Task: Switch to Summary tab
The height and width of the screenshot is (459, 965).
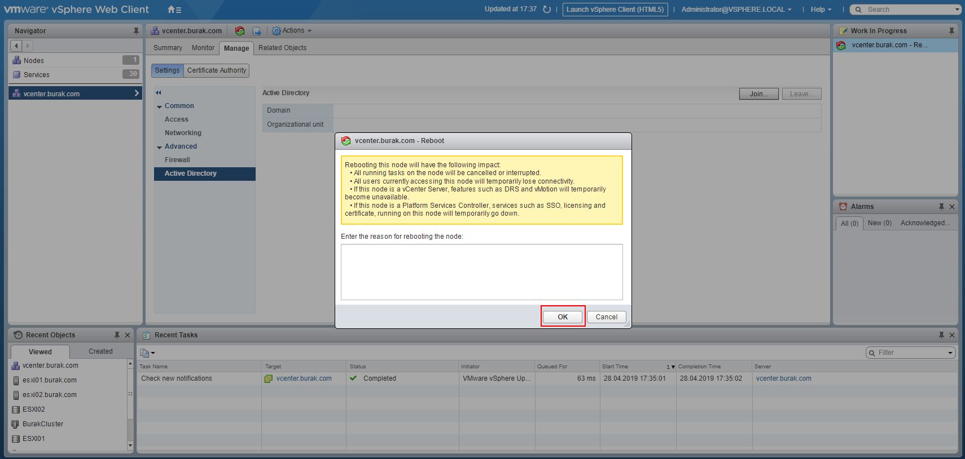Action: (x=168, y=48)
